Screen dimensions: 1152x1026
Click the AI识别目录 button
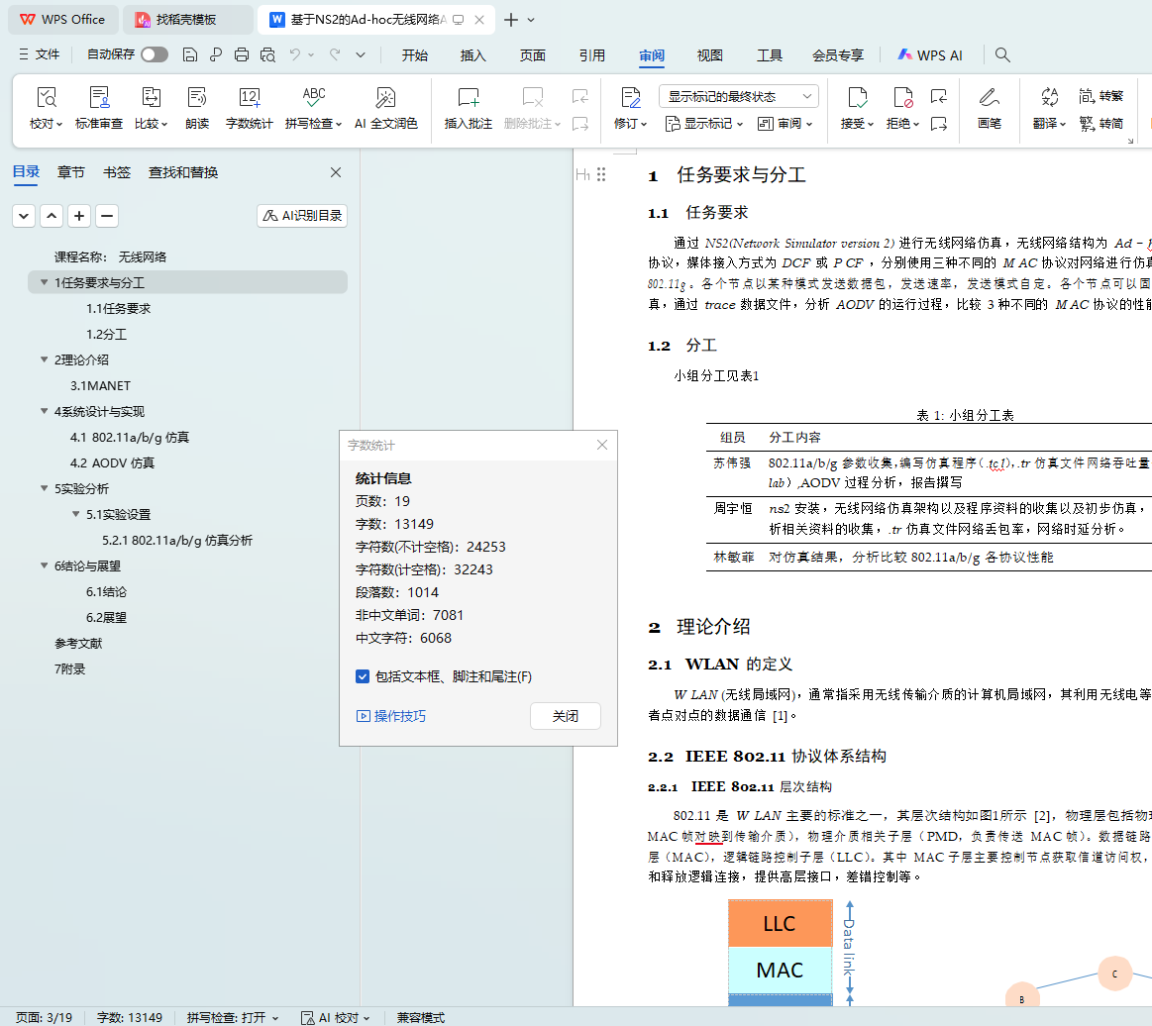click(302, 216)
